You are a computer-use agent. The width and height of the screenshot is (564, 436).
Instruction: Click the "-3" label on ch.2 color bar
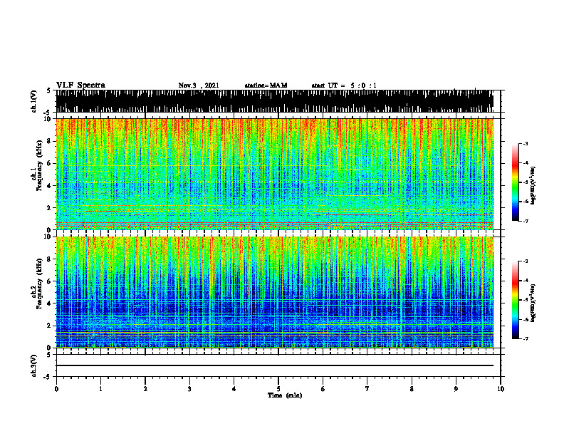coord(525,261)
